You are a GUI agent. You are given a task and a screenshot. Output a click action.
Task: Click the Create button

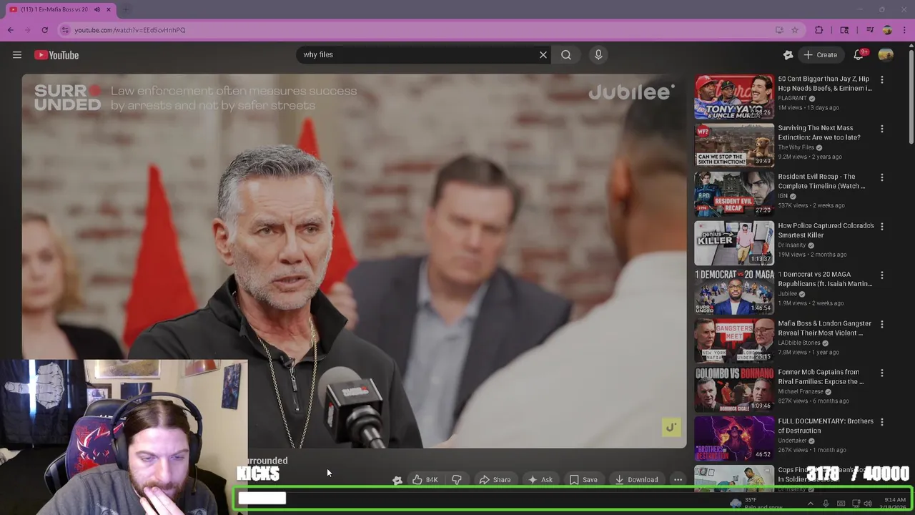click(820, 54)
